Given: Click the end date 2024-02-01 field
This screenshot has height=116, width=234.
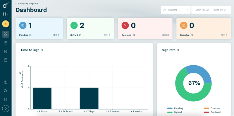Looking at the screenshot, I should pyautogui.click(x=220, y=10).
